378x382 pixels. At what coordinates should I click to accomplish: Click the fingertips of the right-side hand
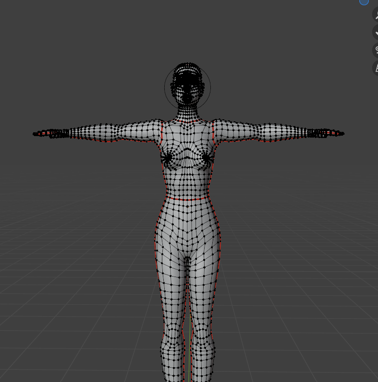click(x=341, y=134)
